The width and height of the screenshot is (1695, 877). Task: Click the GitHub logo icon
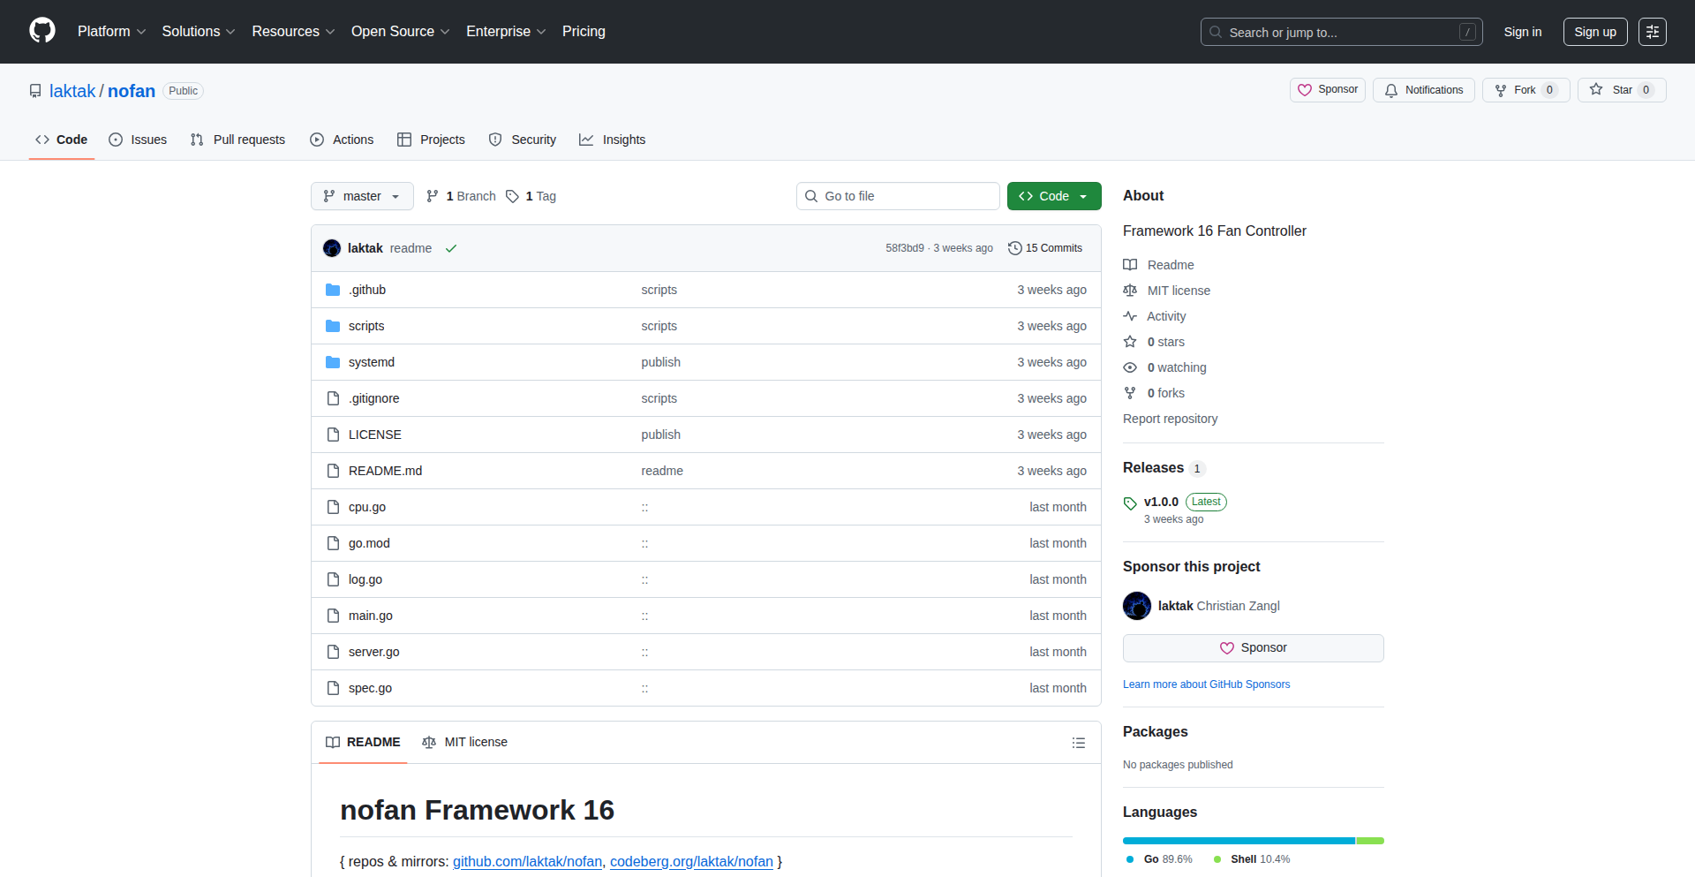pos(42,31)
